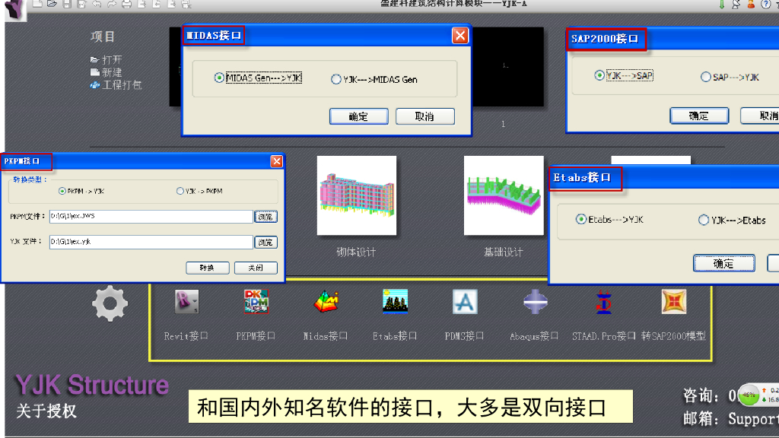Click the 基础设计 caption text
This screenshot has height=438, width=779.
(x=504, y=252)
